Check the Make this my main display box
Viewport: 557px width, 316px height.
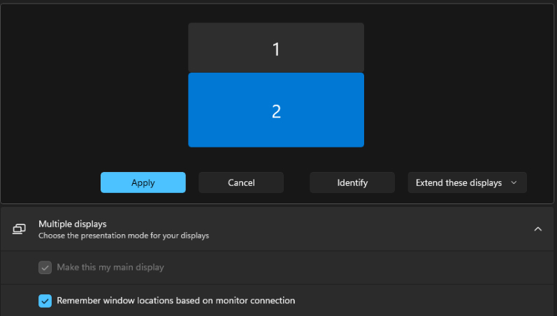click(x=45, y=267)
